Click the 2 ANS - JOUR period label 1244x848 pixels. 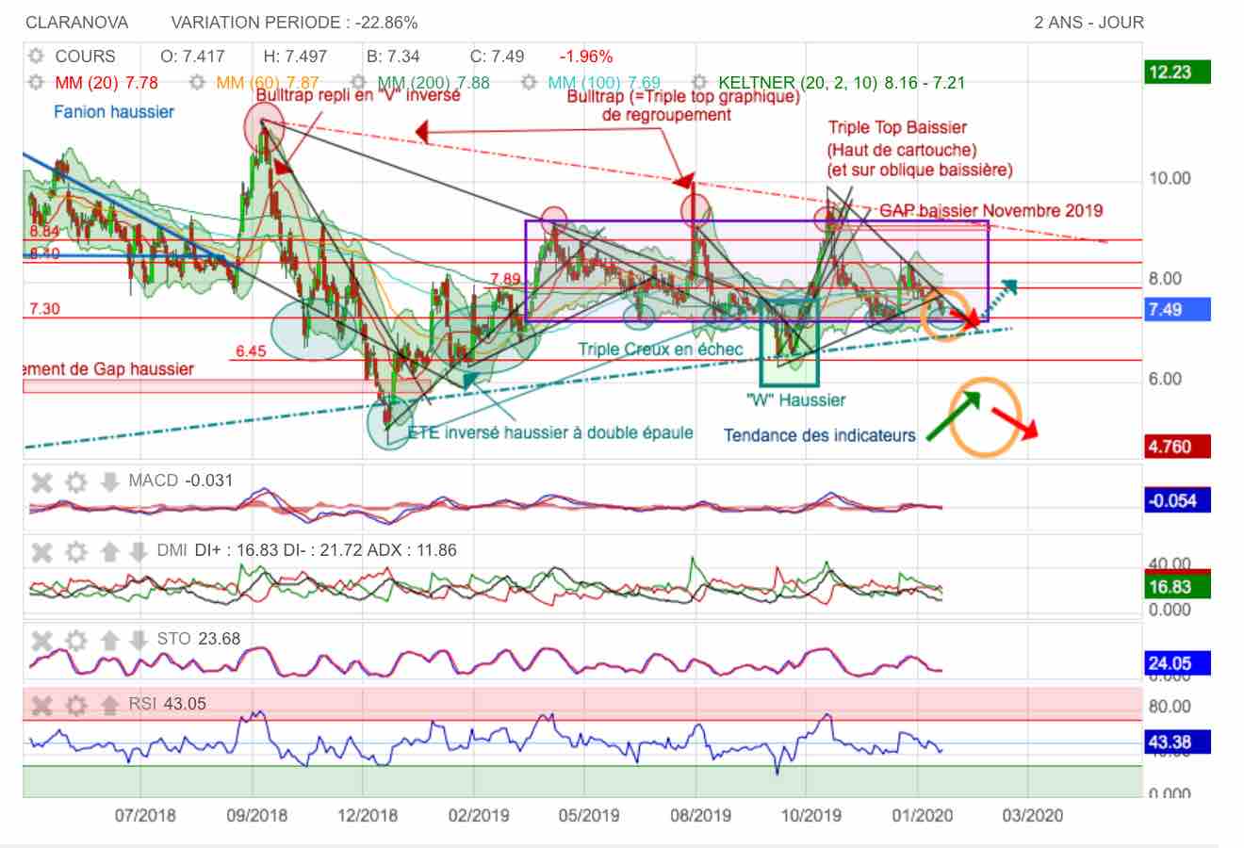(x=1088, y=22)
